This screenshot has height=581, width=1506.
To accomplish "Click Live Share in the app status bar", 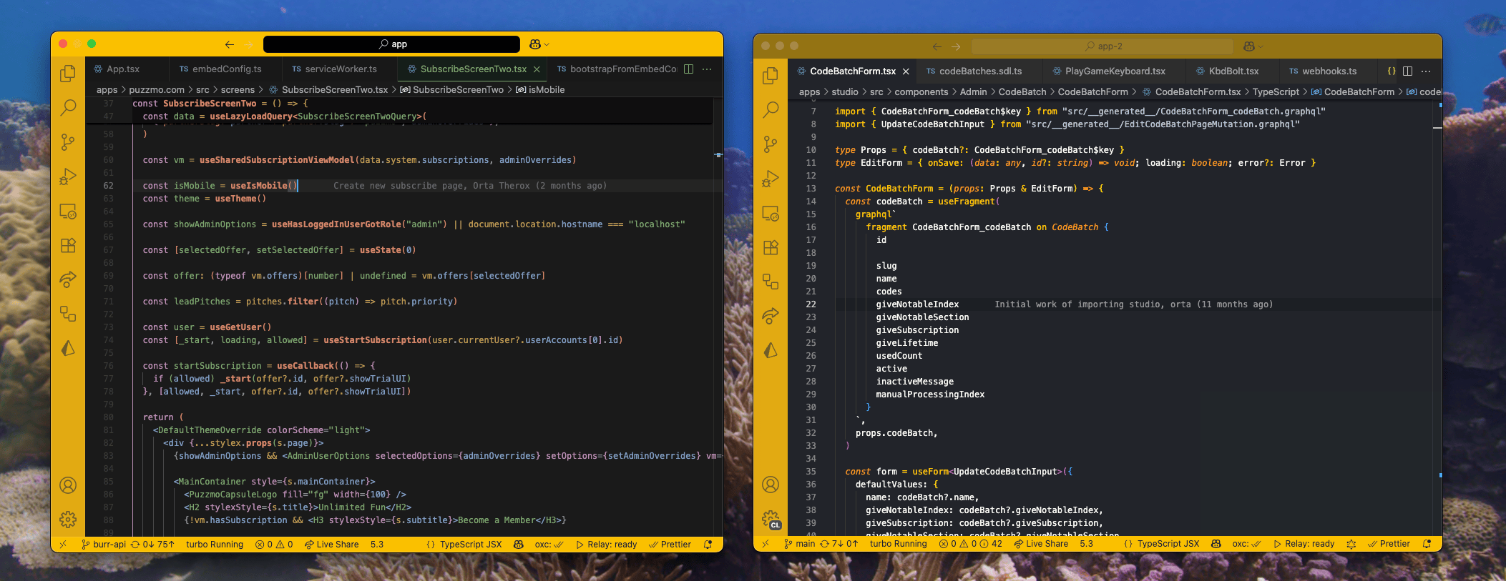I will point(332,545).
